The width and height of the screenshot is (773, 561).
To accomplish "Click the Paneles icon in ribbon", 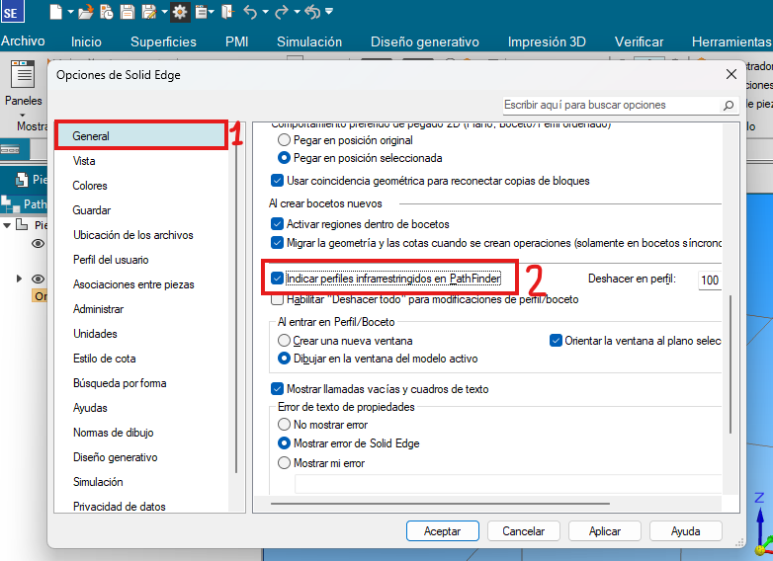I will pos(23,77).
